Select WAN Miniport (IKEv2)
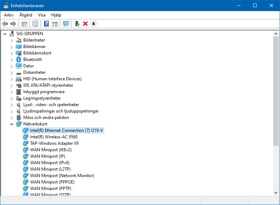280x205 pixels. coord(51,150)
